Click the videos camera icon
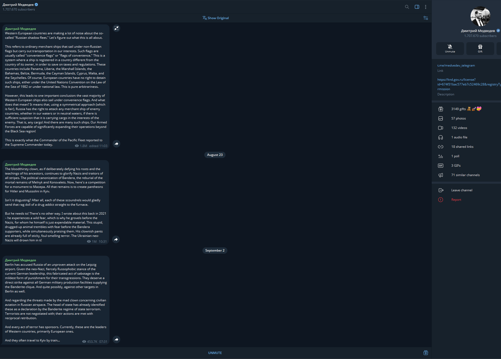 click(x=441, y=128)
